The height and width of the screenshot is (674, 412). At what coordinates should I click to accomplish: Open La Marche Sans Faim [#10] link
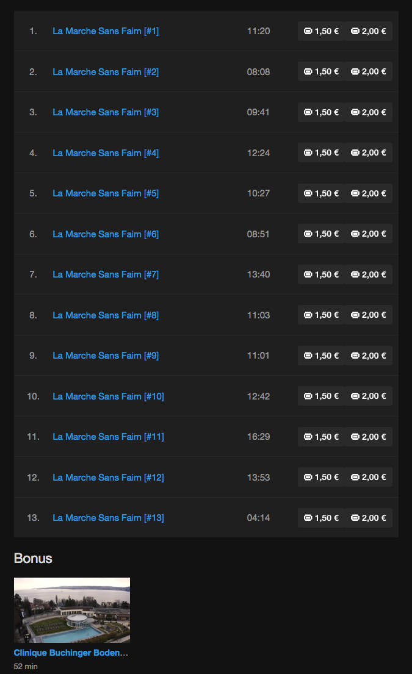tap(109, 396)
